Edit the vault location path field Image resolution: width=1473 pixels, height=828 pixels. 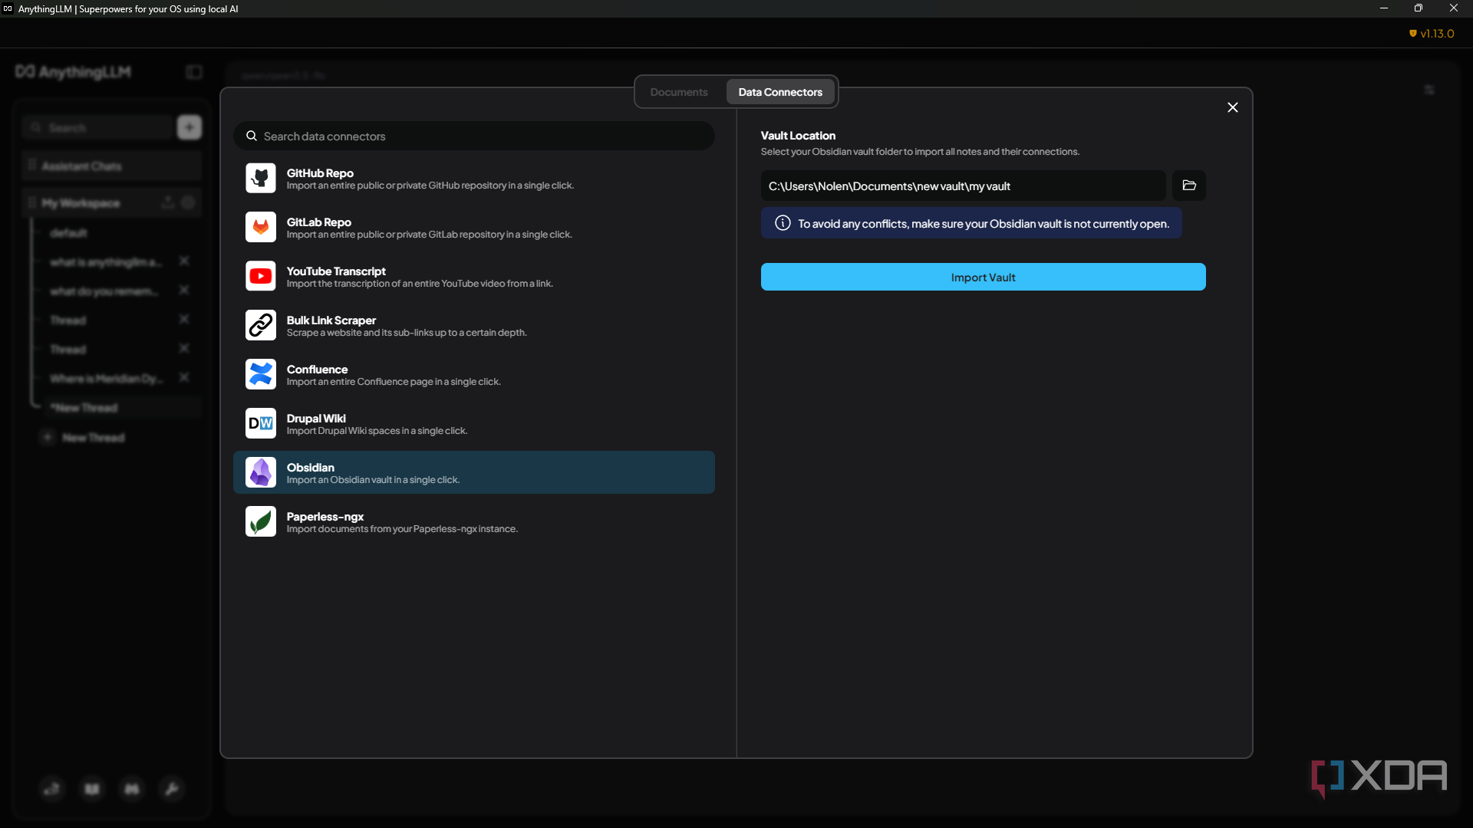click(x=964, y=186)
